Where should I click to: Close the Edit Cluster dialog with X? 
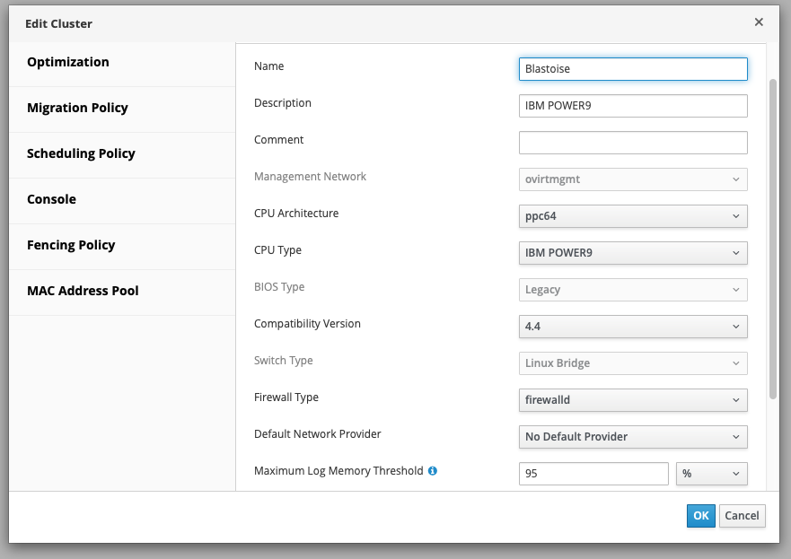point(759,22)
